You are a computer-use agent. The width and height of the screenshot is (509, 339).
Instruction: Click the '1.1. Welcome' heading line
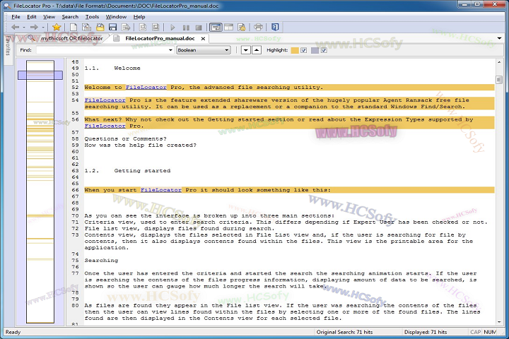tap(112, 68)
